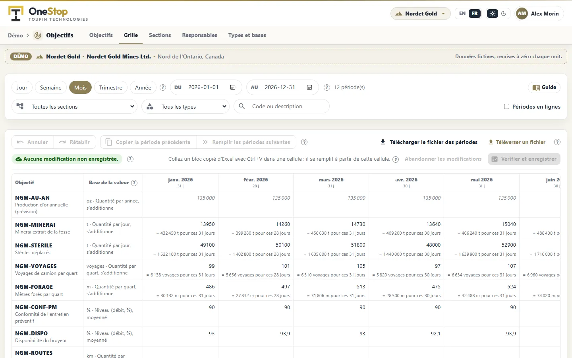
Task: Switch to light theme sun icon
Action: coord(493,14)
